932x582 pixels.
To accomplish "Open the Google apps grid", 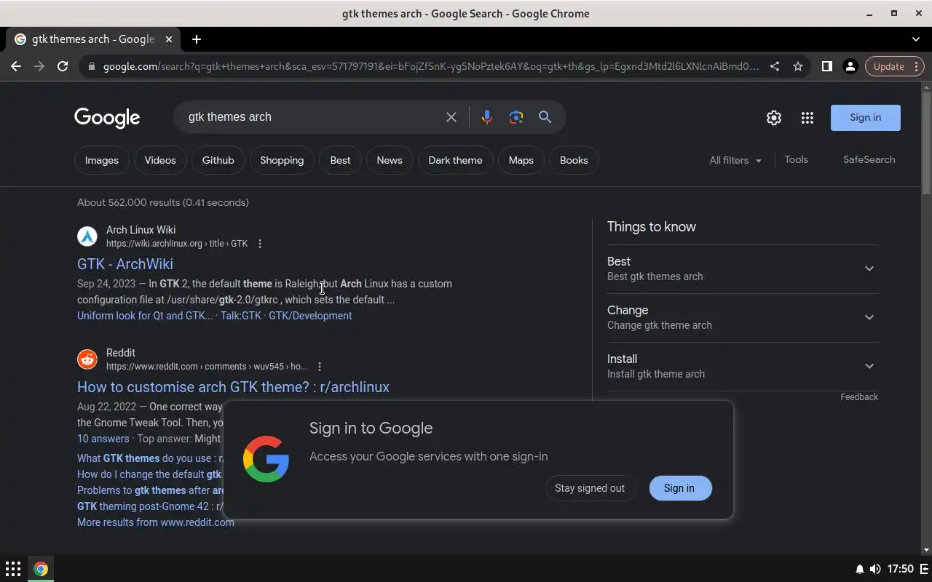I will click(807, 118).
